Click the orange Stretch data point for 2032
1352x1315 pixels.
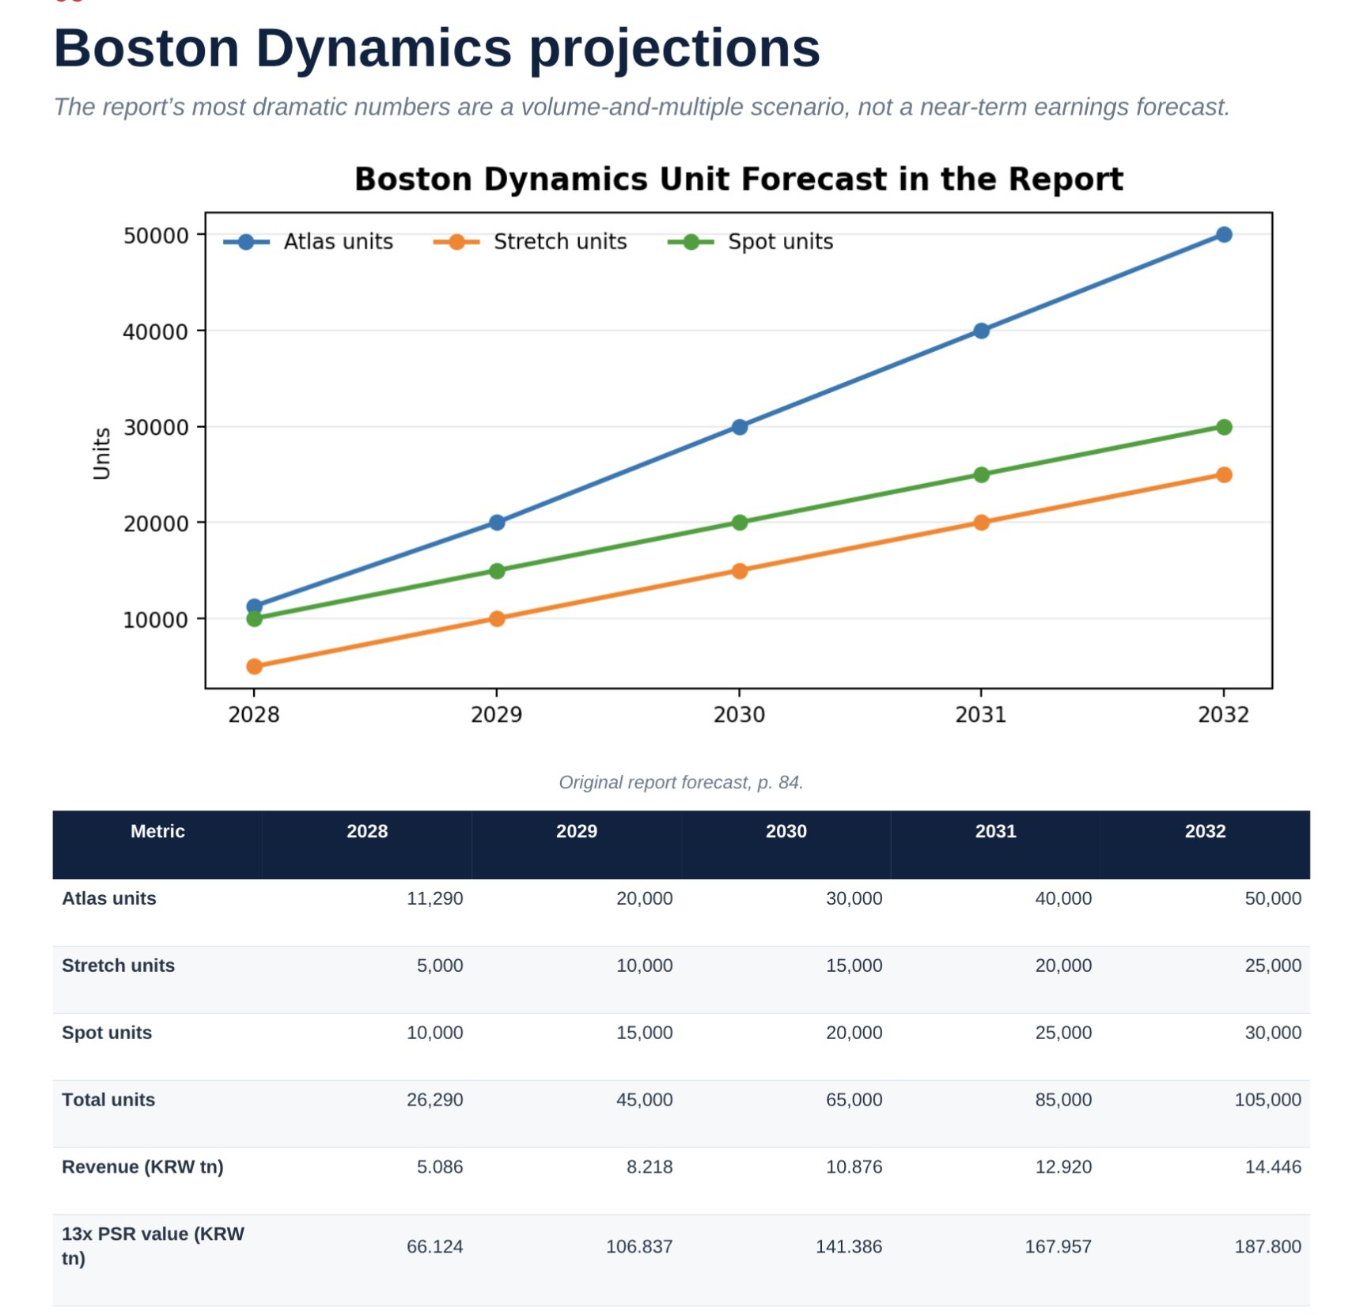click(x=1224, y=474)
